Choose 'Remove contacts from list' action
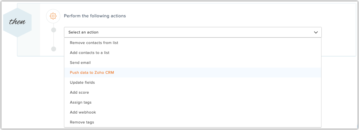 (x=94, y=43)
